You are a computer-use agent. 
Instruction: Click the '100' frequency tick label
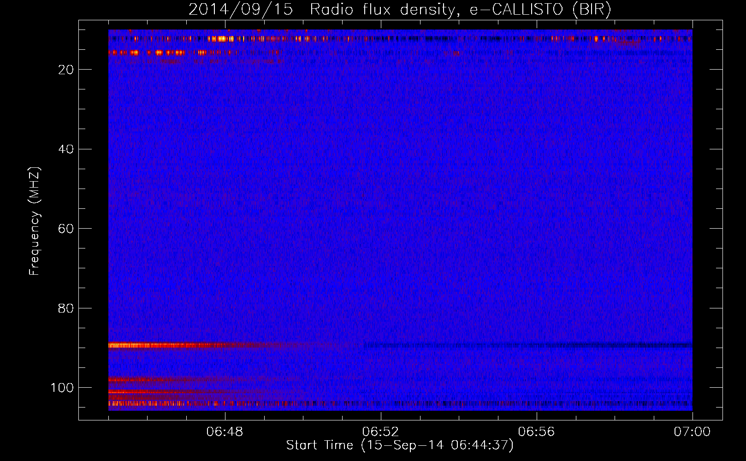tap(62, 388)
